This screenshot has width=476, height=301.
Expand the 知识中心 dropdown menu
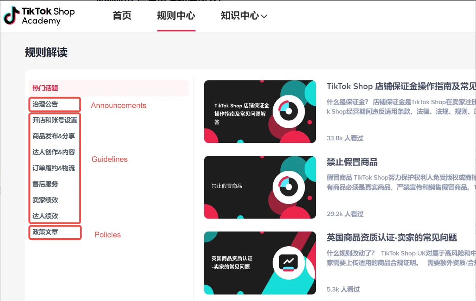[244, 16]
